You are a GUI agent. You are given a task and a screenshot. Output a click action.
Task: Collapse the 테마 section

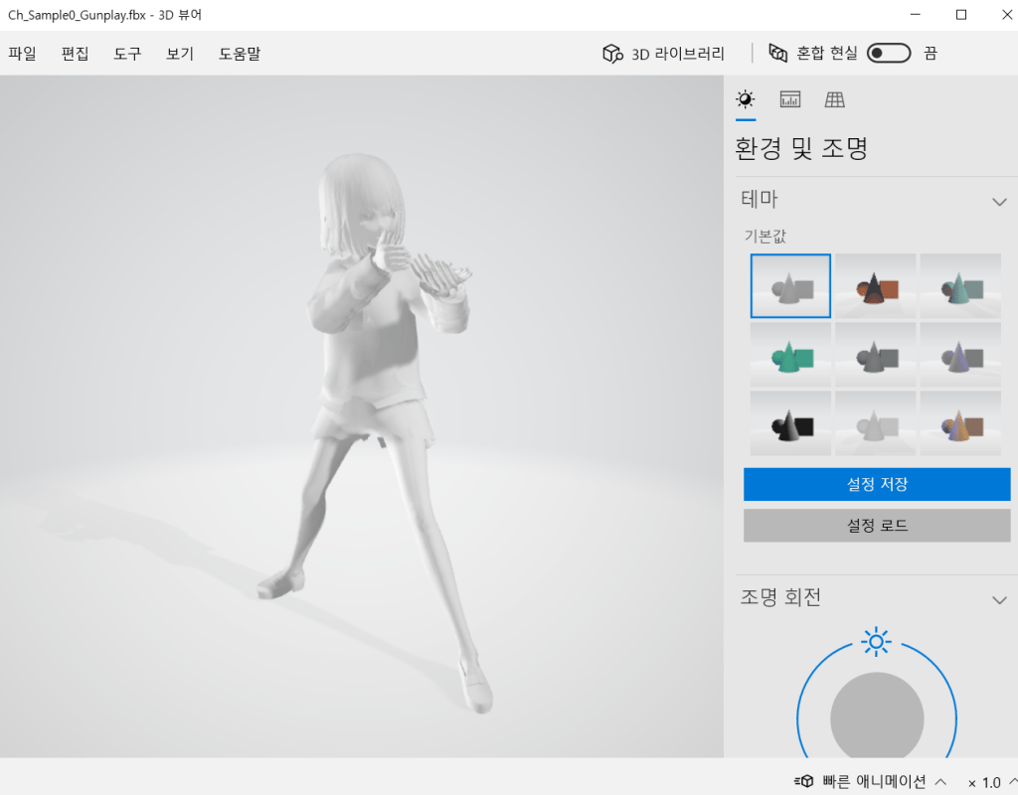(999, 202)
